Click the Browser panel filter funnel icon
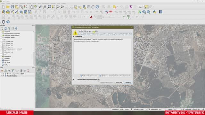The image size is (205, 115). coord(9,28)
